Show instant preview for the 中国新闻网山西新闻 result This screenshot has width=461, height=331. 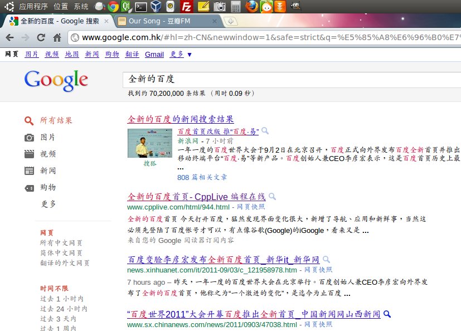pos(387,314)
